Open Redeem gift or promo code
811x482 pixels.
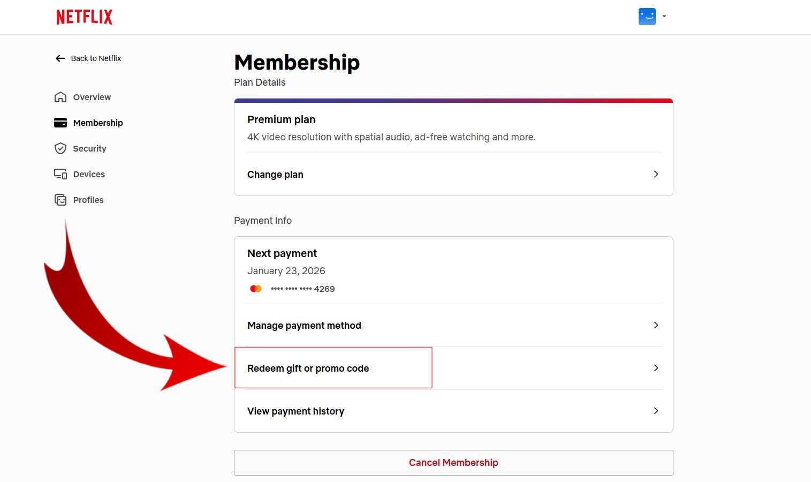point(308,368)
